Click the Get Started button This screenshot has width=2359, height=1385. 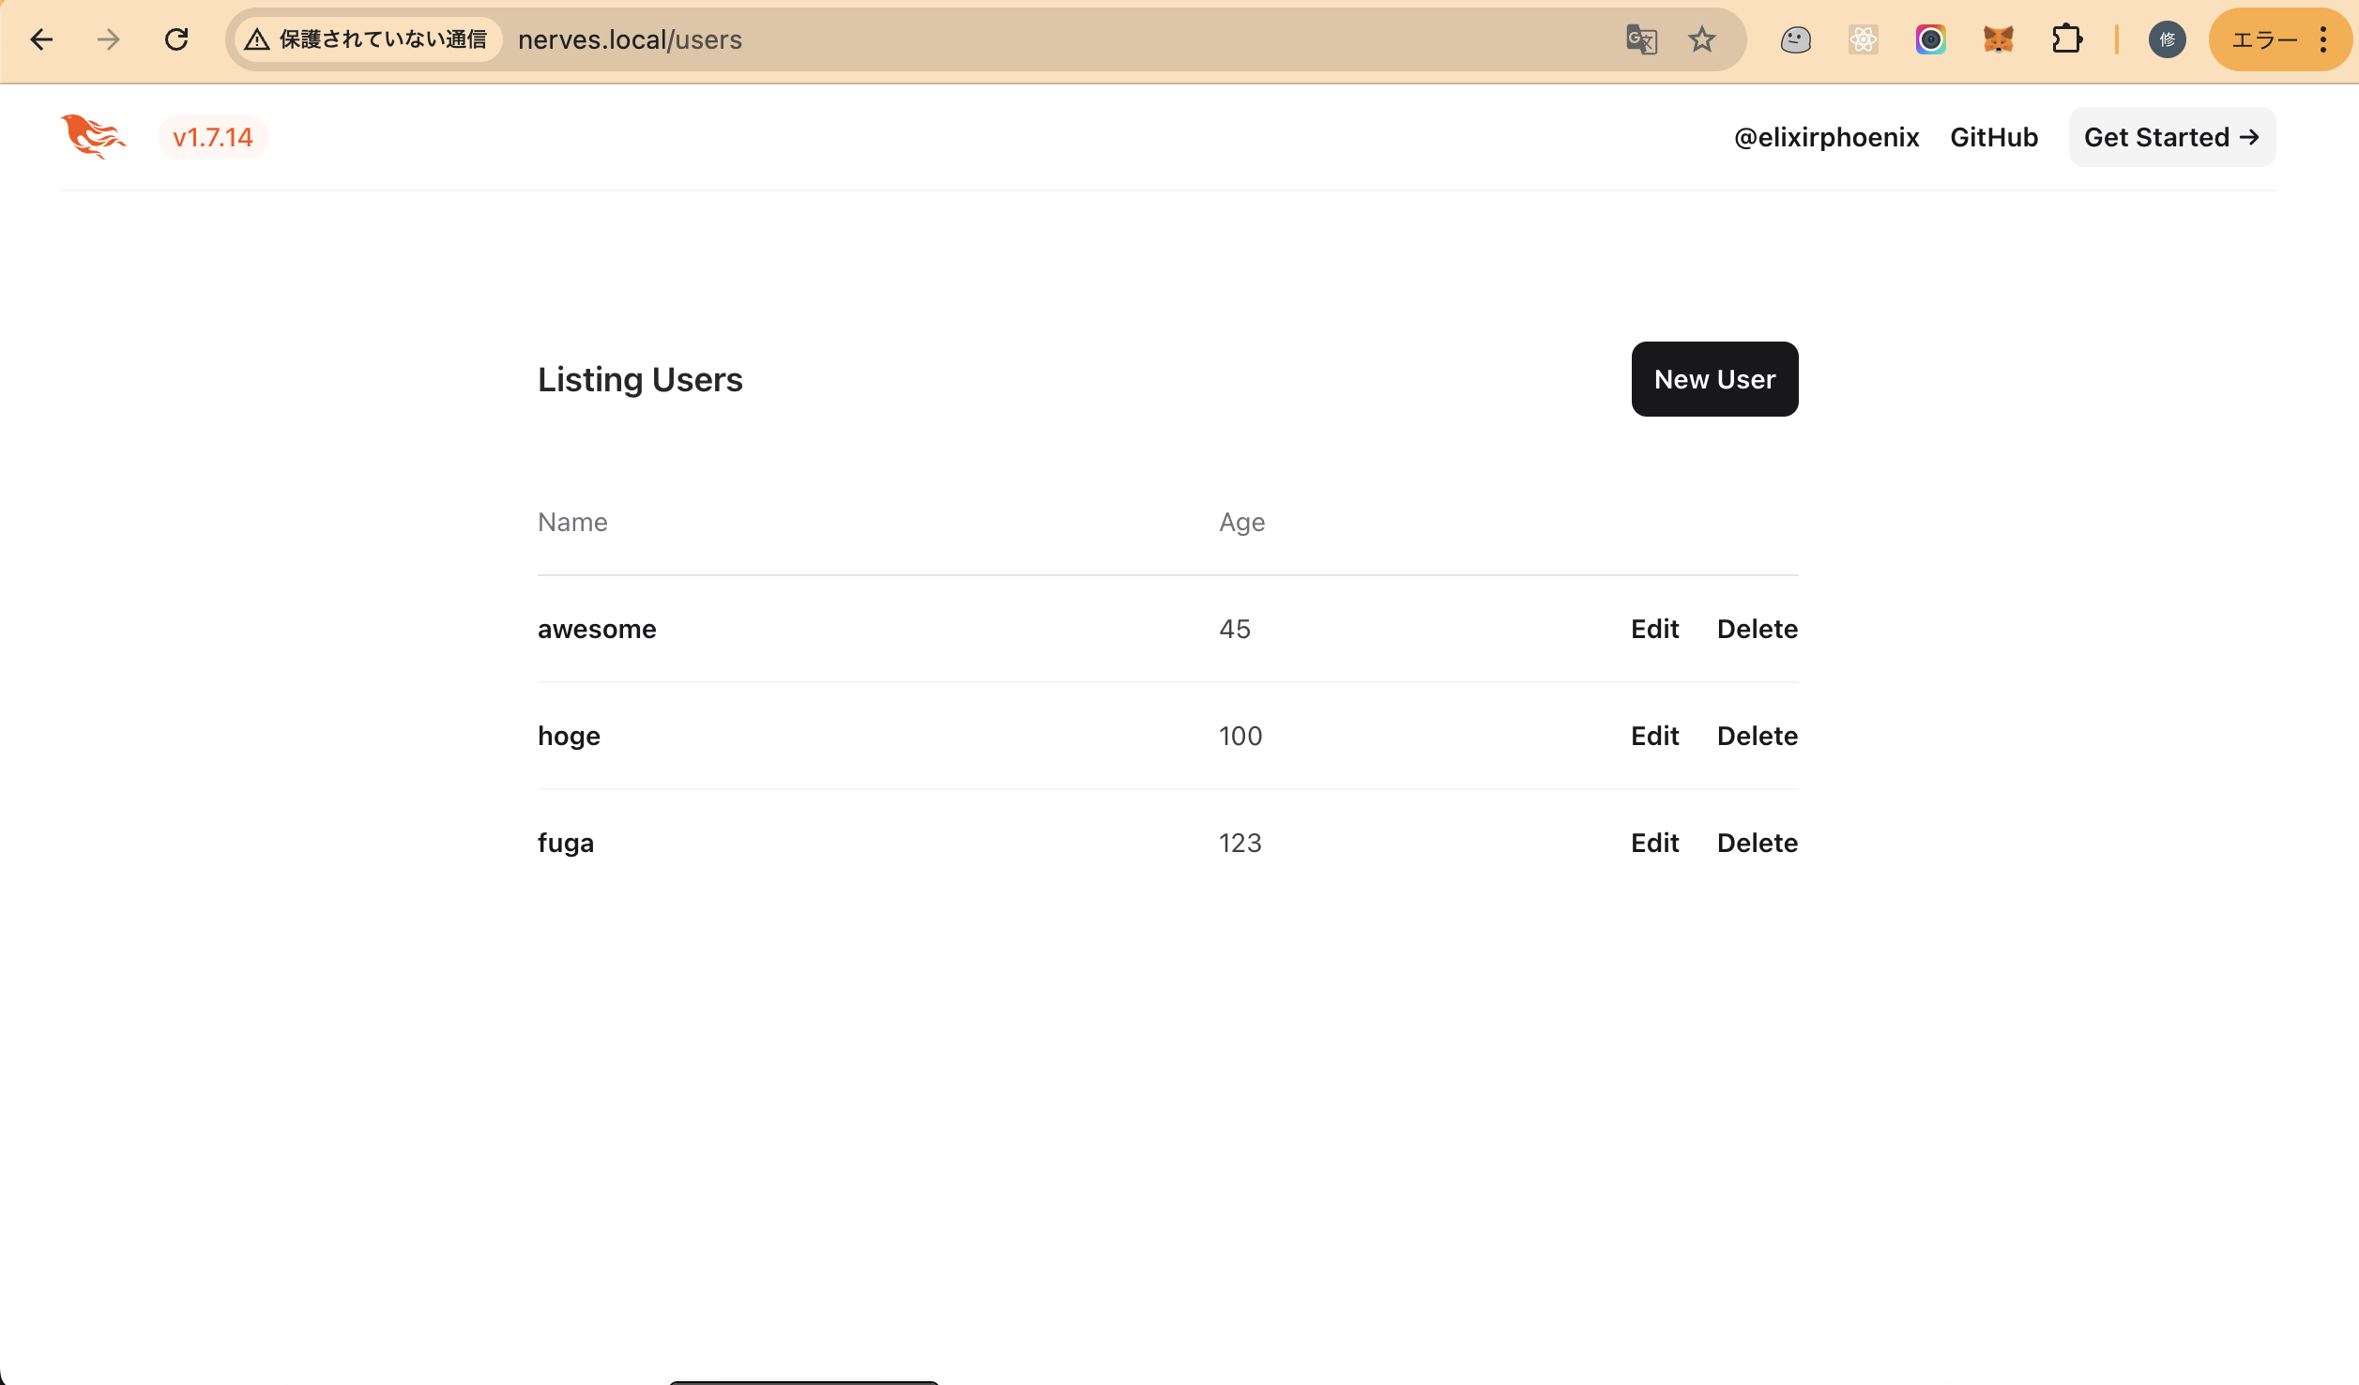(x=2170, y=137)
